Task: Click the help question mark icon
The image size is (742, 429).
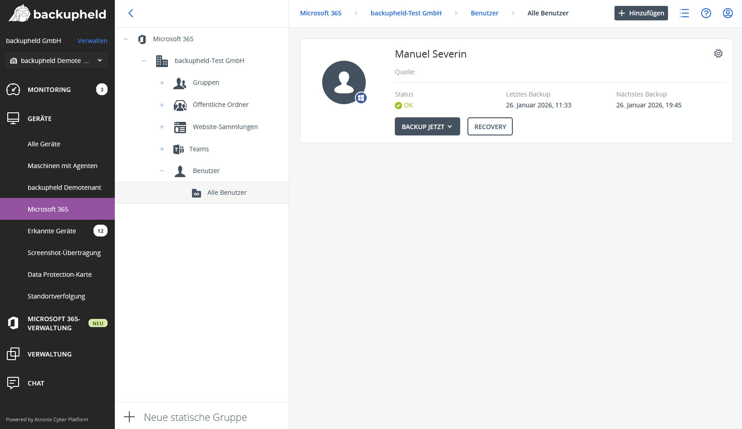Action: click(706, 13)
